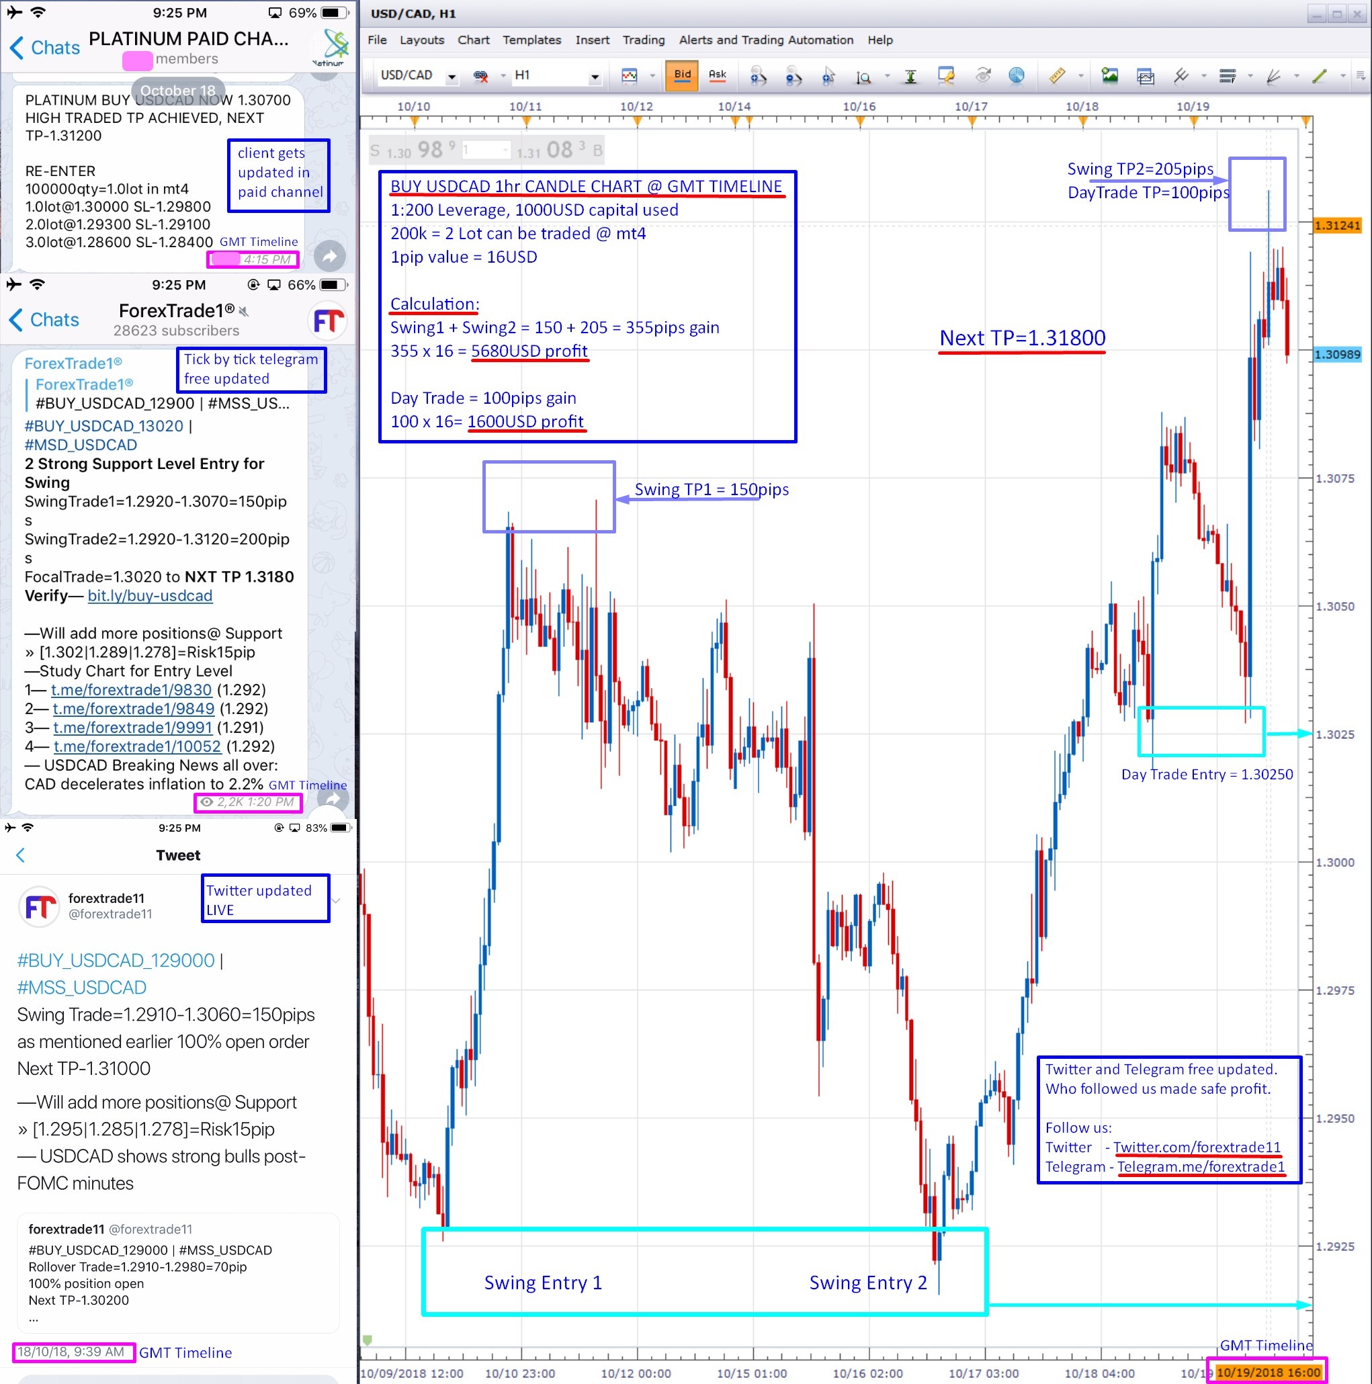Select the cursor zoom pointer tool
Viewport: 1372px width, 1384px height.
(x=829, y=75)
